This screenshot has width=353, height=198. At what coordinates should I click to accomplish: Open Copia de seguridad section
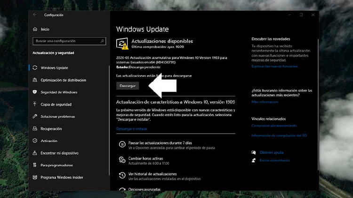coord(55,104)
